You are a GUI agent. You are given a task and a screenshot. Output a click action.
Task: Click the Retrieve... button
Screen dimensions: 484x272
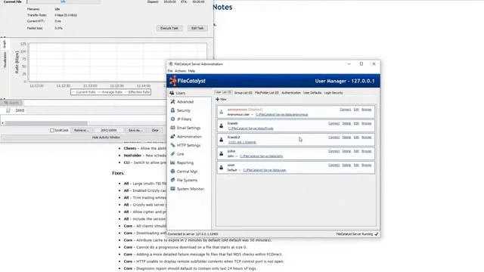(81, 130)
